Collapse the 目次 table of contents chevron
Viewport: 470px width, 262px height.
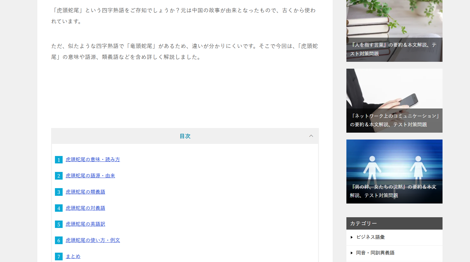click(311, 136)
